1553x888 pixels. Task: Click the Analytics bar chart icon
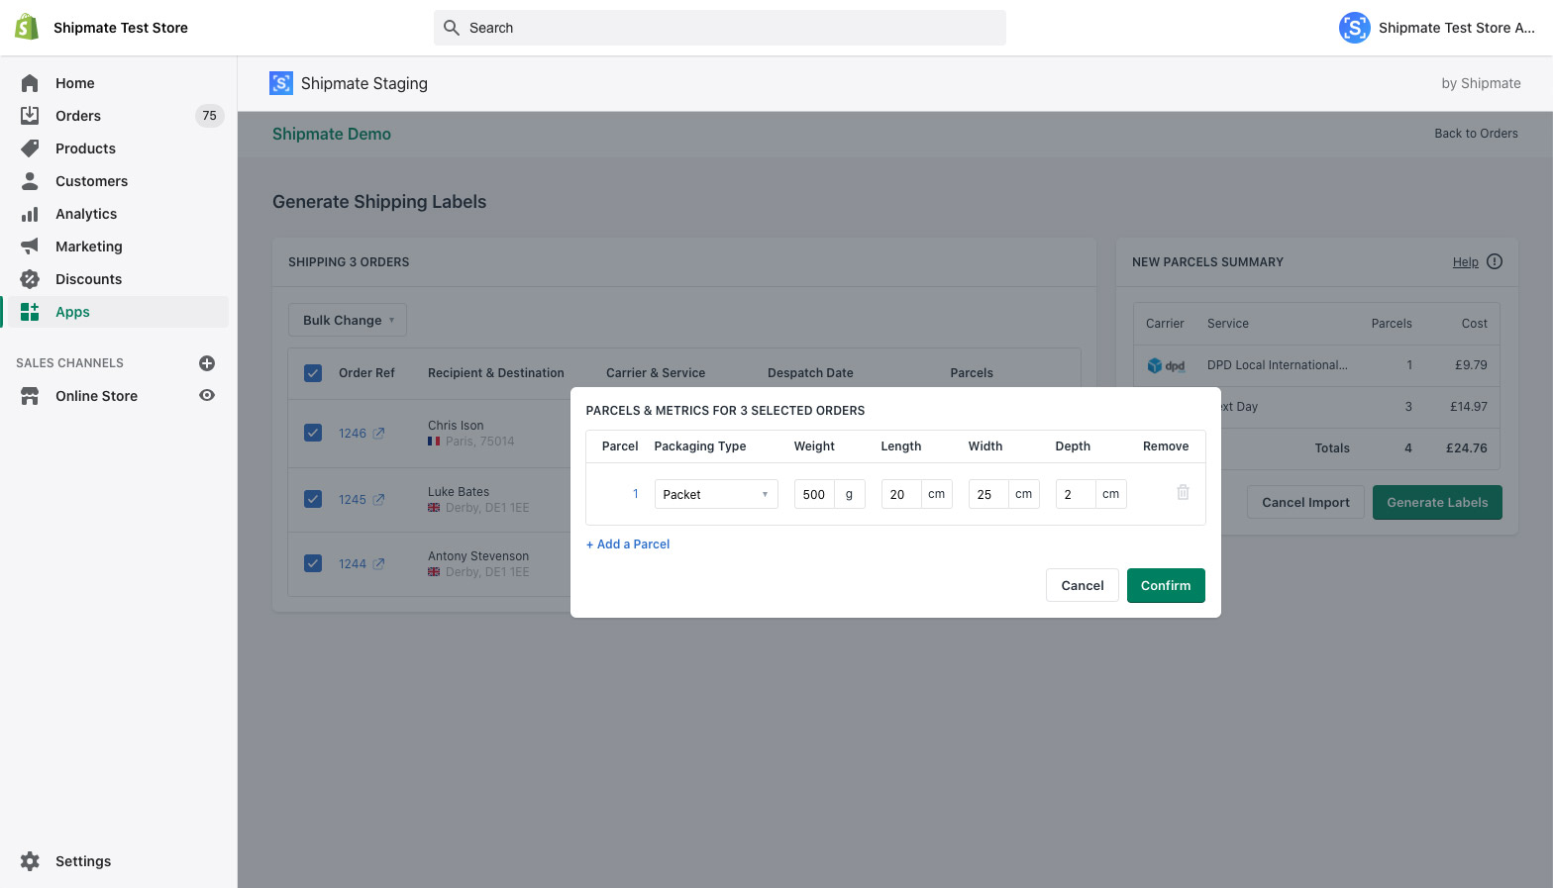(x=30, y=214)
